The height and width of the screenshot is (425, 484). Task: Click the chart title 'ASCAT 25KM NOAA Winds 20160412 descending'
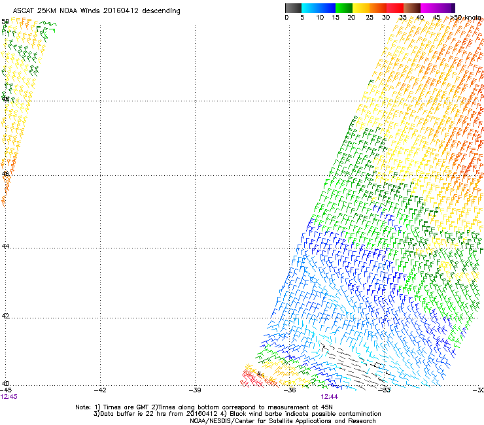[x=96, y=11]
